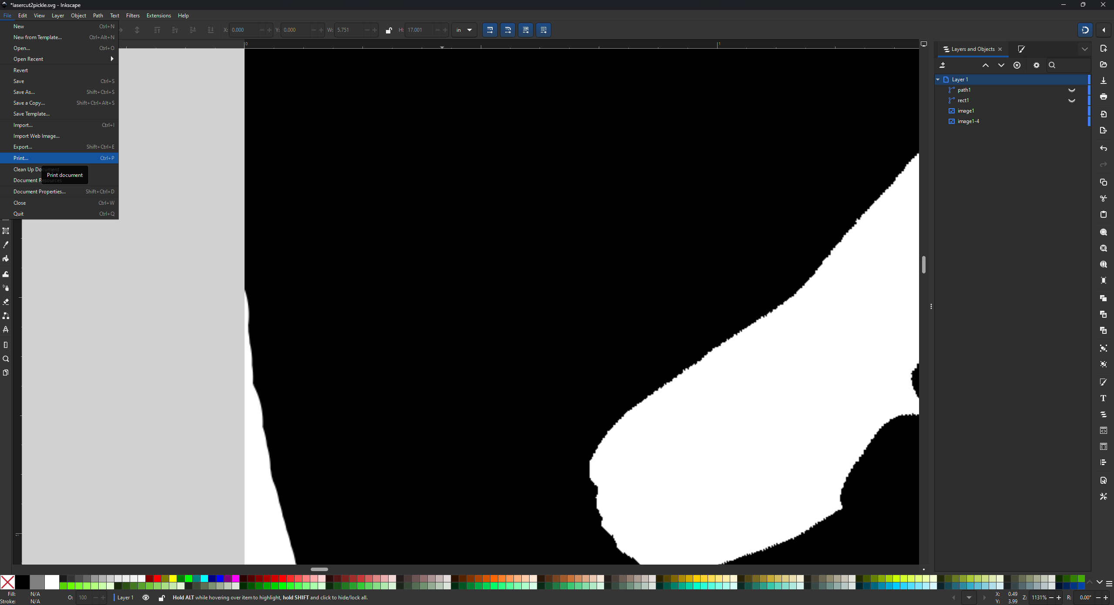Choose Document Properties... menu entry
The image size is (1114, 605).
[40, 192]
